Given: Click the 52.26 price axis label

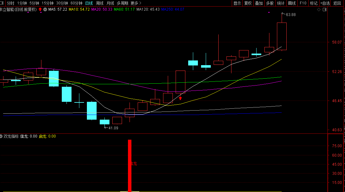Looking at the screenshot, I should 337,72.
